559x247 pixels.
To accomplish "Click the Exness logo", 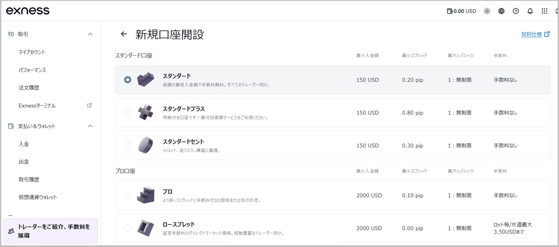I will pos(28,11).
